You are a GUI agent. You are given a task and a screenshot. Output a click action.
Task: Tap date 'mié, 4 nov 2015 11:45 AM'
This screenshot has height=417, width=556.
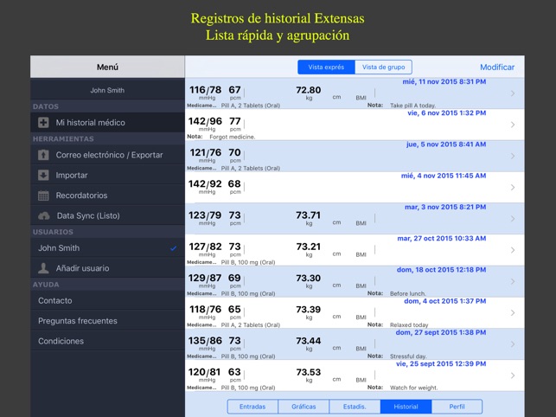444,176
